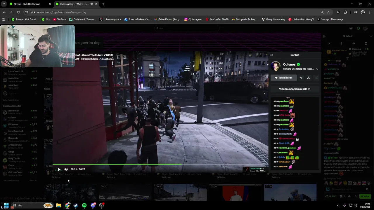This screenshot has height=210, width=374.
Task: Enter fullscreen mode for clip
Action: pyautogui.click(x=262, y=169)
